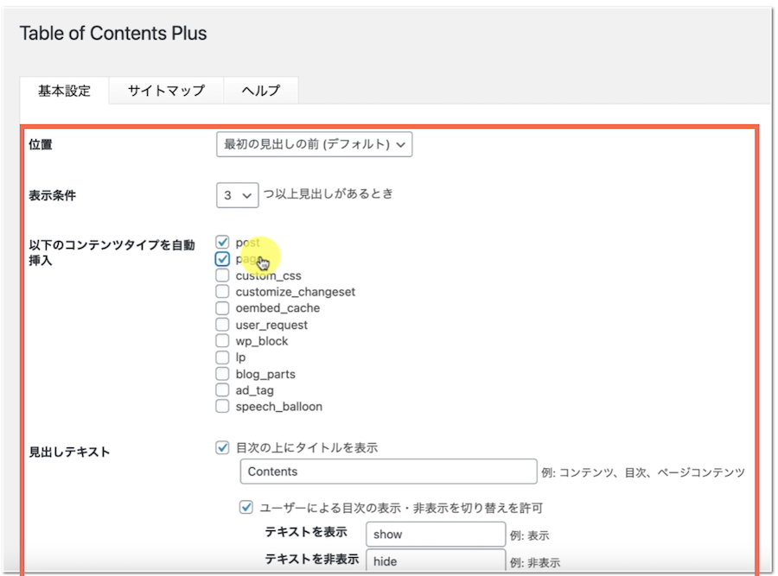Click the hide text input field
The width and height of the screenshot is (778, 576).
[x=435, y=560]
